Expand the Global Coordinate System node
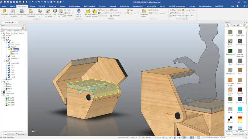Screen dimensions: 248x139 point(2,33)
